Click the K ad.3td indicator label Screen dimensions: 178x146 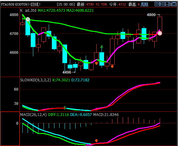[x=28, y=11]
